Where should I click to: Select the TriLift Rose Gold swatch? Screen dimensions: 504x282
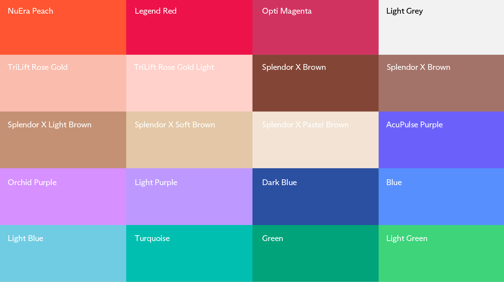(x=63, y=83)
